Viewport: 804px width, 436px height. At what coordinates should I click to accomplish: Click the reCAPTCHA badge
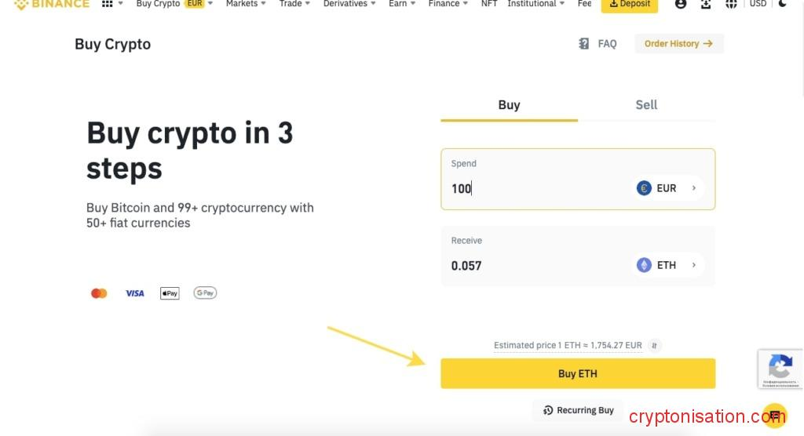click(x=780, y=368)
